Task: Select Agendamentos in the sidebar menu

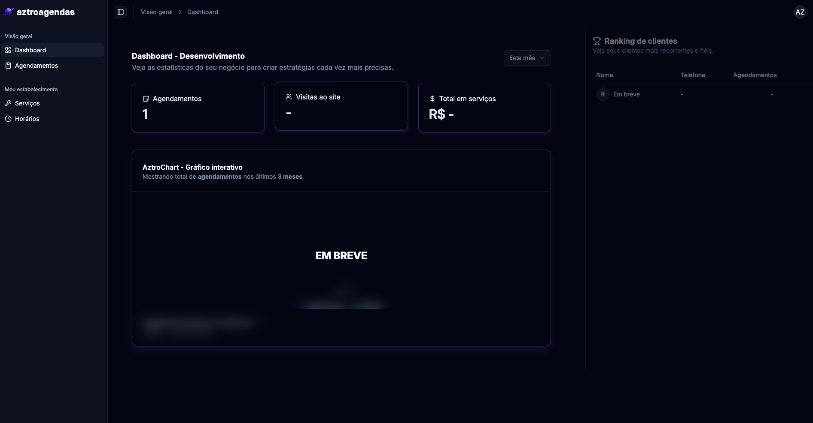Action: (x=37, y=66)
